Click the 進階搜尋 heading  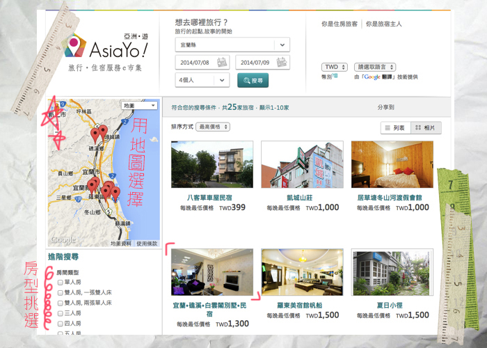[x=63, y=257]
